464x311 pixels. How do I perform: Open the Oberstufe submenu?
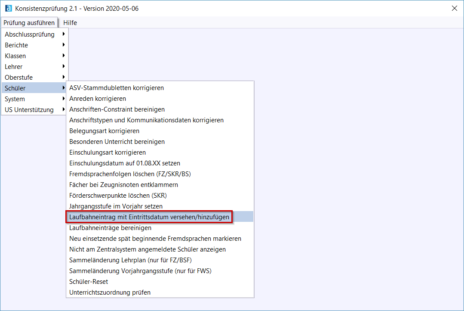click(x=35, y=78)
